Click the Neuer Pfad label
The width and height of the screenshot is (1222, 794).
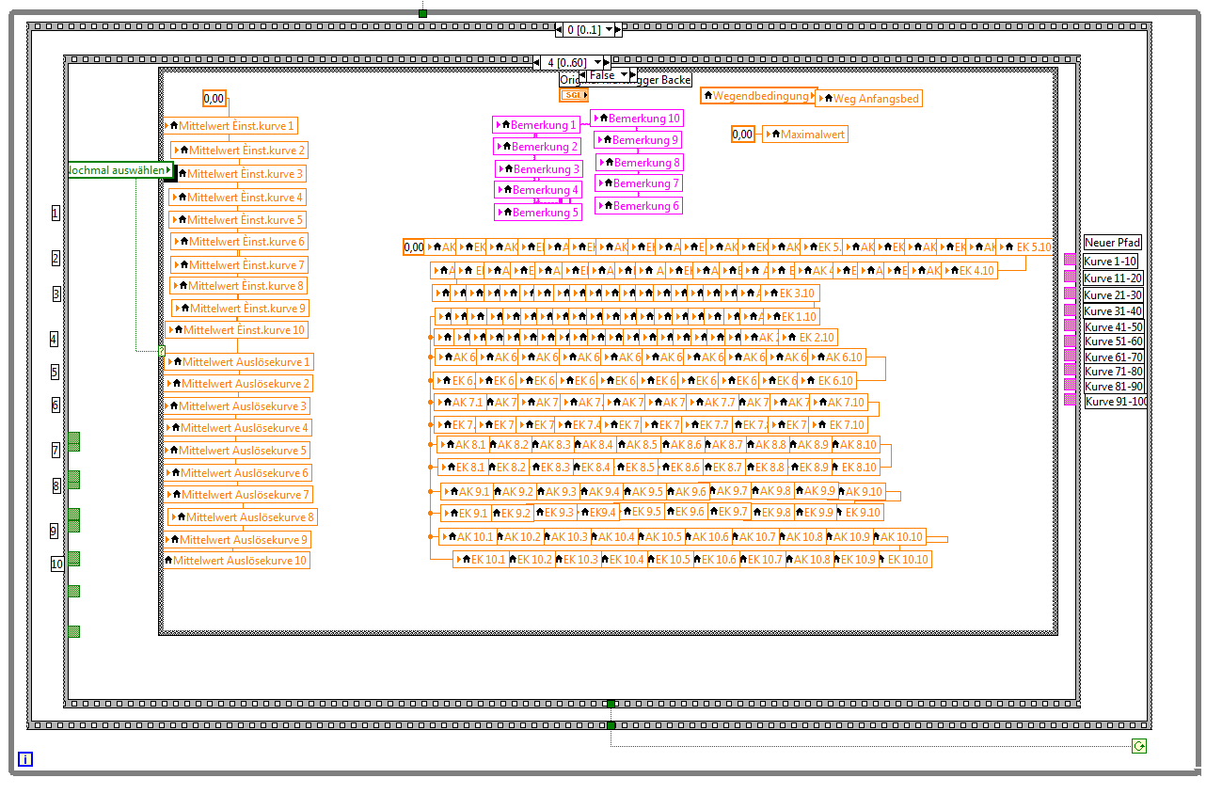(1112, 243)
